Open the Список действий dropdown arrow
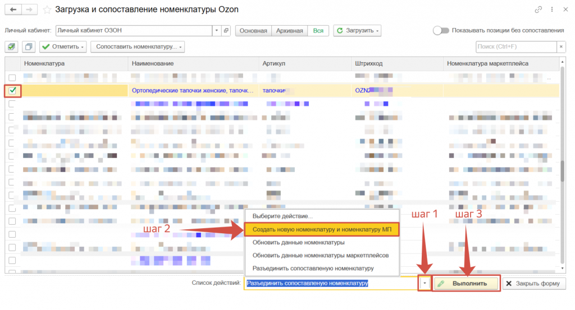Image resolution: width=575 pixels, height=310 pixels. pos(425,284)
